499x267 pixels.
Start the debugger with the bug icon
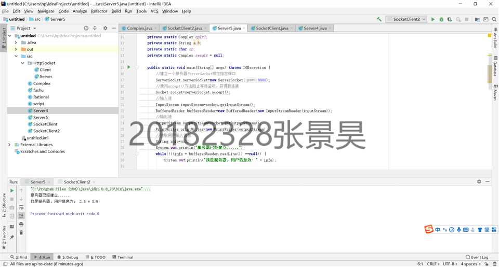tap(441, 19)
